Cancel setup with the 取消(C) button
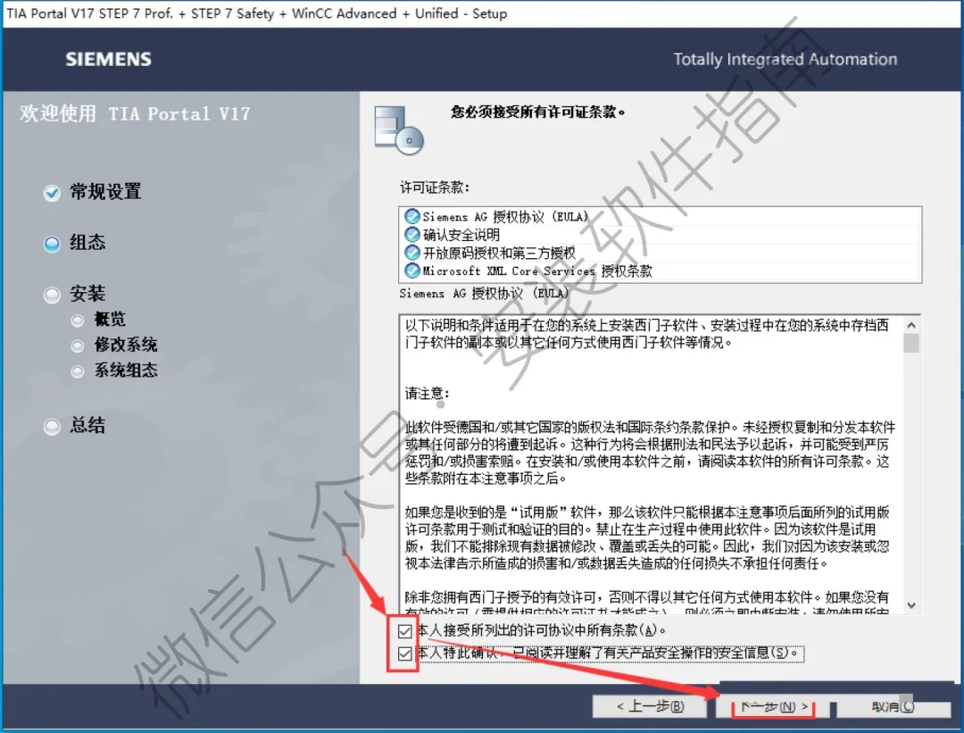 coord(893,706)
